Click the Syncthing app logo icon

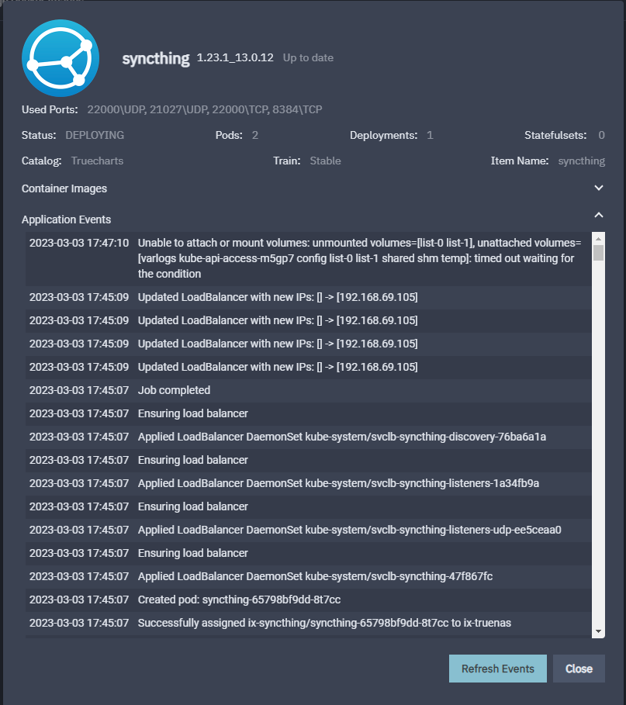pos(61,58)
